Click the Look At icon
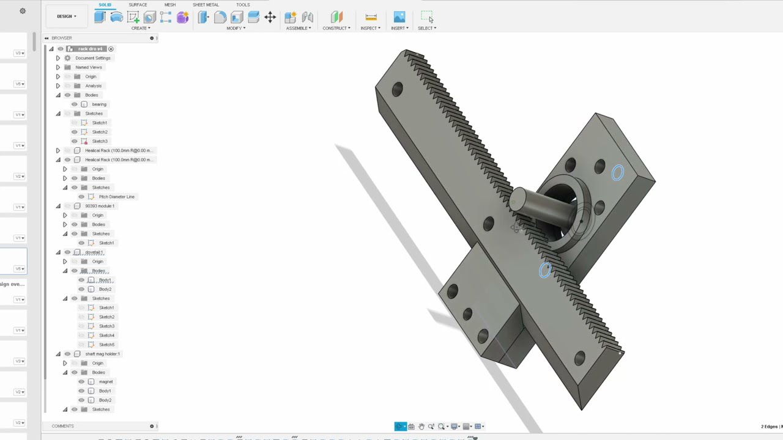 (411, 427)
